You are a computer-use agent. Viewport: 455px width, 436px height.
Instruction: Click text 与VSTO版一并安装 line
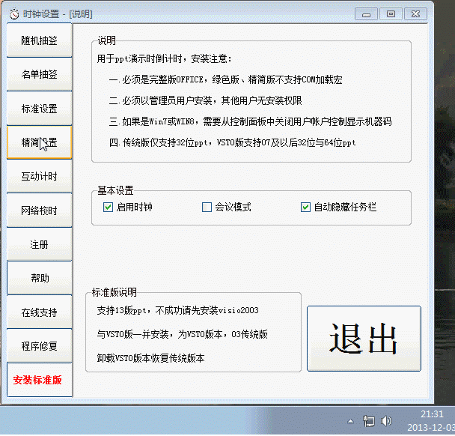point(183,334)
